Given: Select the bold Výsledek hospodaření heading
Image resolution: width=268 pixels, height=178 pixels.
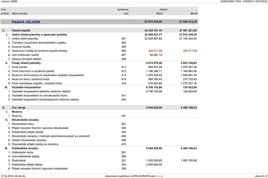Looking at the screenshot, I should [26, 87].
